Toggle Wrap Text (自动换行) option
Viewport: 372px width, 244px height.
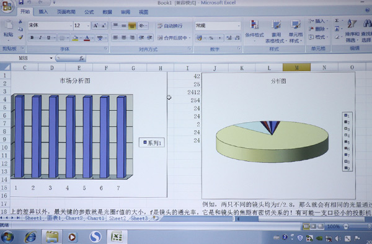170,26
